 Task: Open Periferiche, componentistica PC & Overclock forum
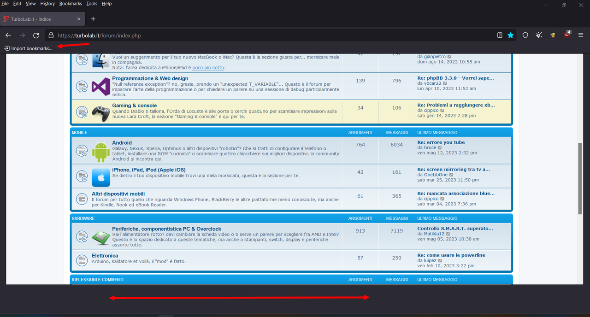tap(167, 229)
